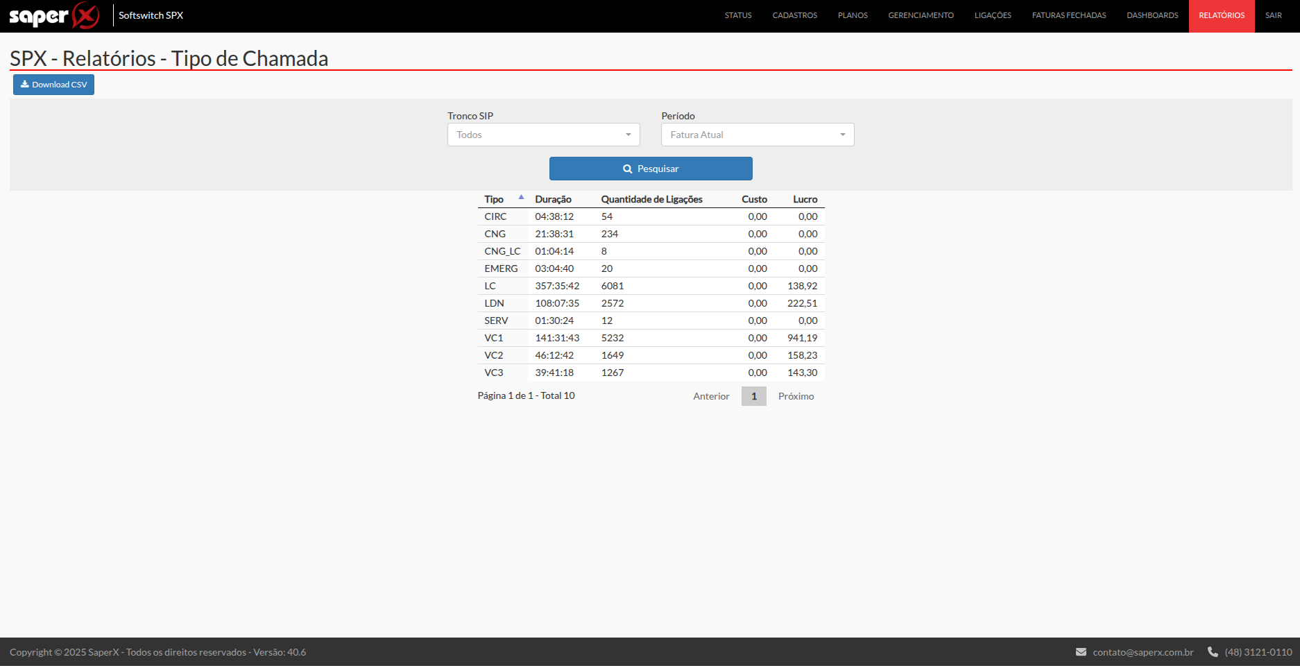Sort table by the Lucro column
The width and height of the screenshot is (1300, 666).
(x=805, y=199)
